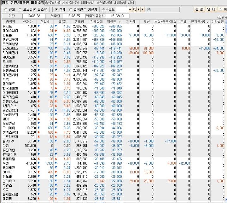Select stock row 씨젠

coord(113,163)
